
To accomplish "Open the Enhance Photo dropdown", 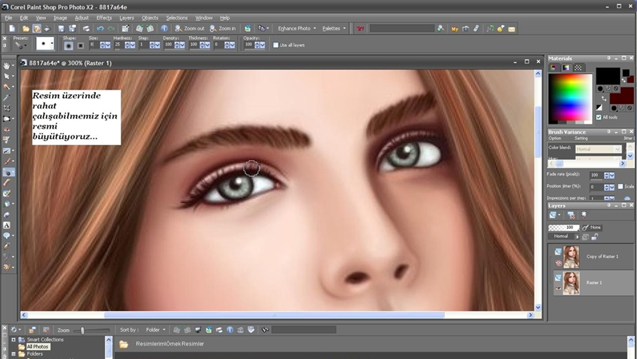I will click(x=297, y=29).
